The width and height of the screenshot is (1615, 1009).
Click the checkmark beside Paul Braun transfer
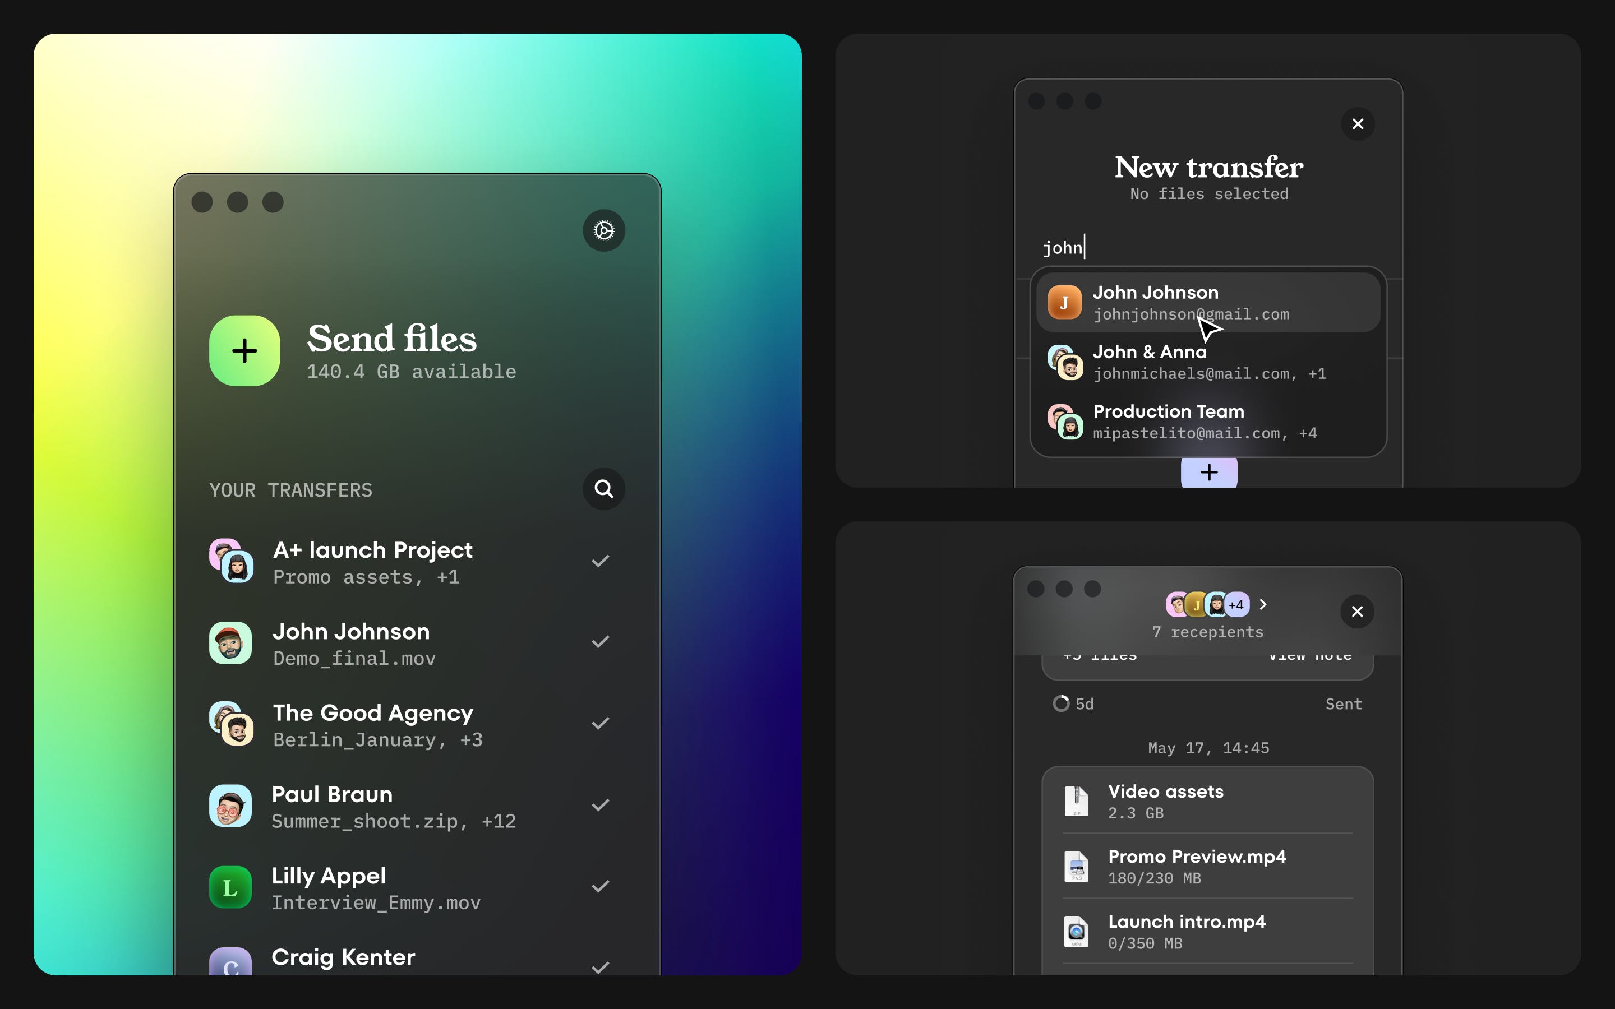point(600,806)
